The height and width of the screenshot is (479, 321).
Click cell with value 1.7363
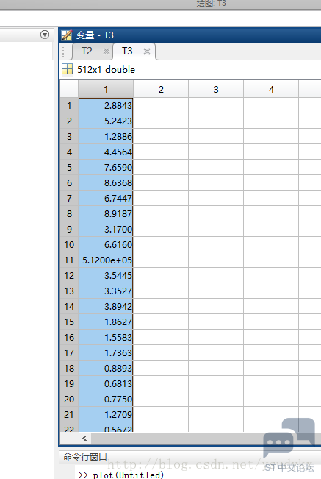[106, 353]
